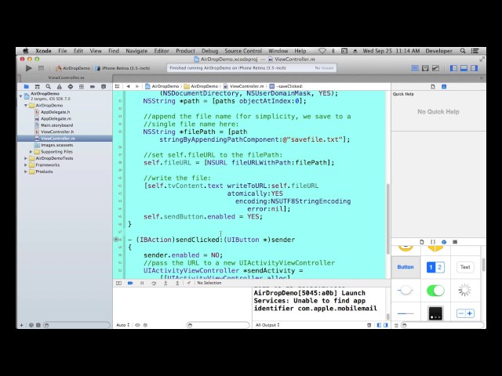This screenshot has width=502, height=376.
Task: Show the object library cube icon
Action: pyautogui.click(x=444, y=242)
